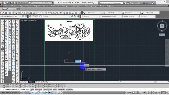Click the Plot (printer) icon in the standard toolbar

(x=10, y=13)
